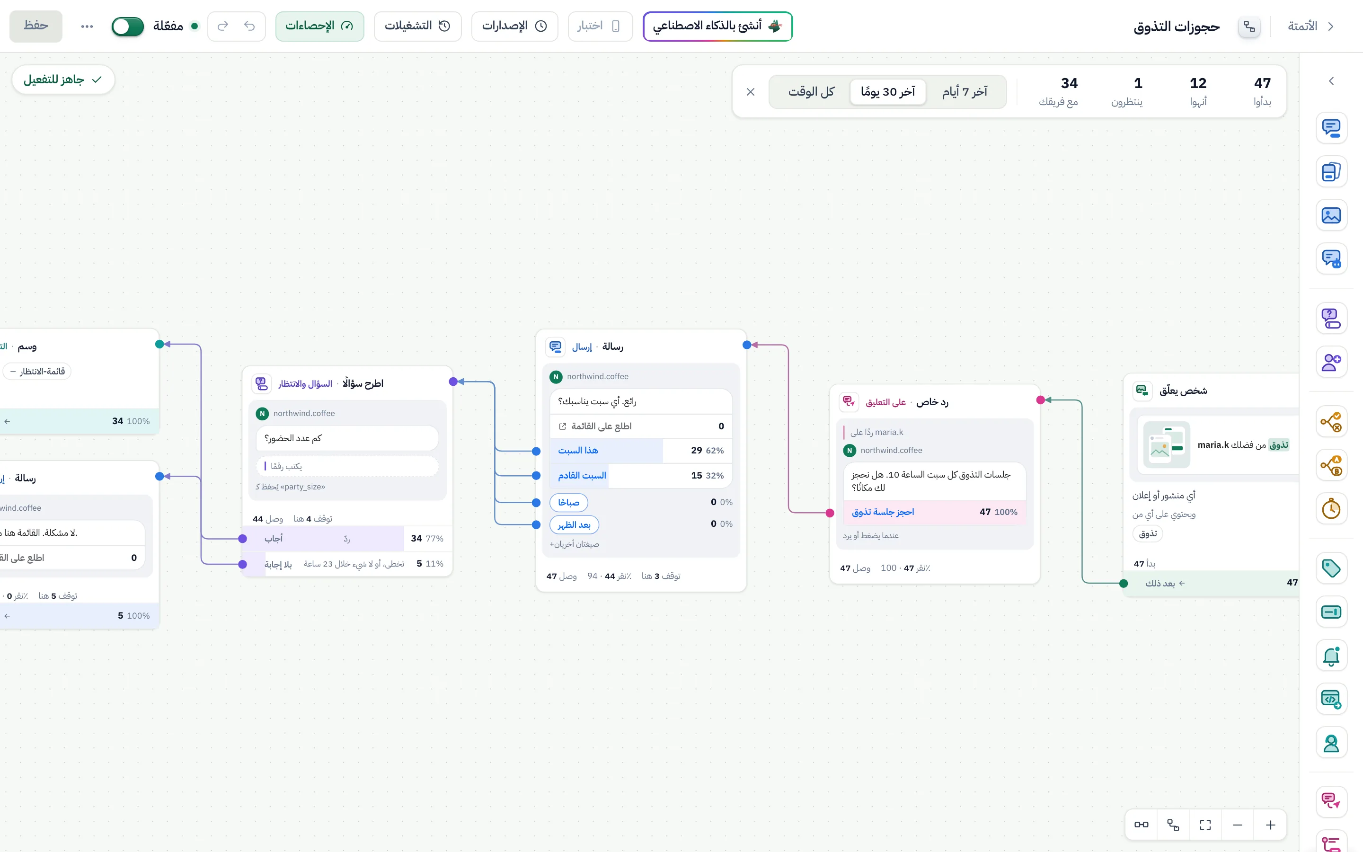Undo the last change
The image size is (1363, 852).
pyautogui.click(x=249, y=27)
